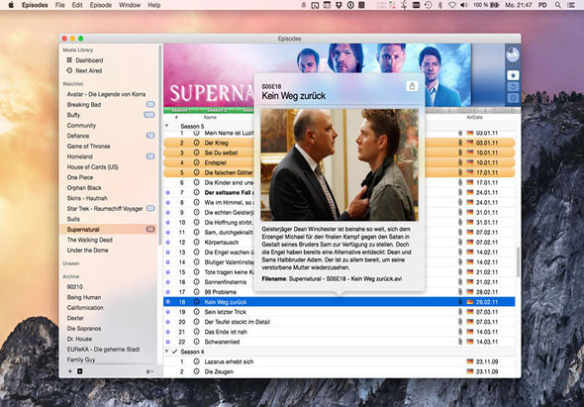584x407 pixels.
Task: Click info icon for episode Der Krieg
Action: click(x=196, y=143)
